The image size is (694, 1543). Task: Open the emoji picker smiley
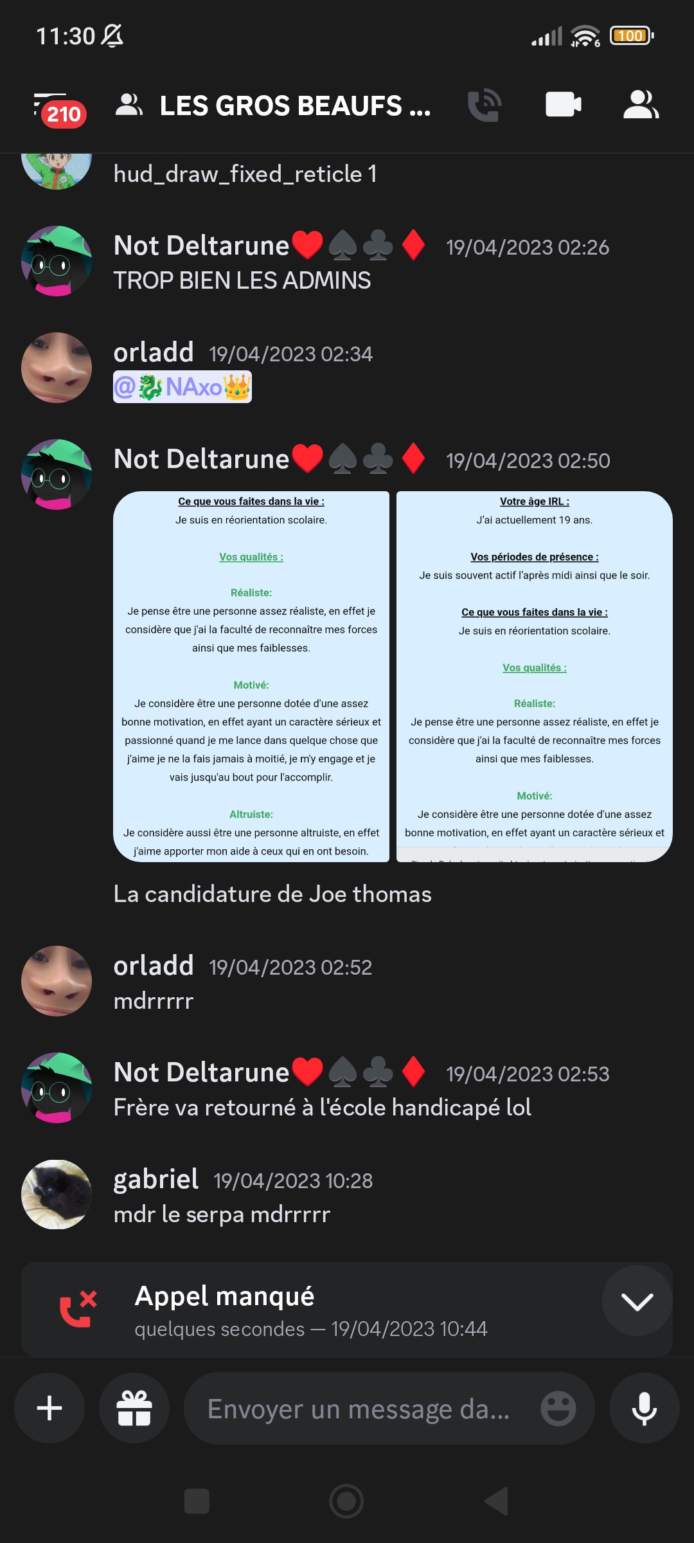[558, 1409]
